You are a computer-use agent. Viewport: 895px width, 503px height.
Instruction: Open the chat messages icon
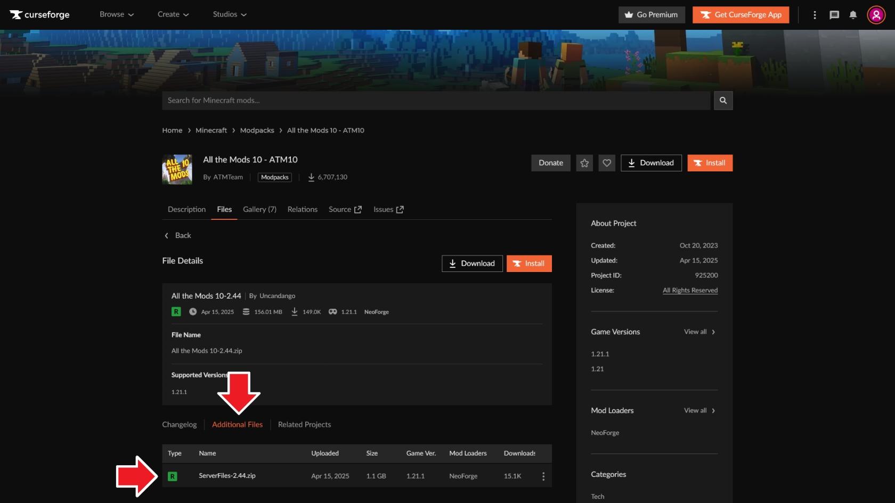click(x=834, y=15)
